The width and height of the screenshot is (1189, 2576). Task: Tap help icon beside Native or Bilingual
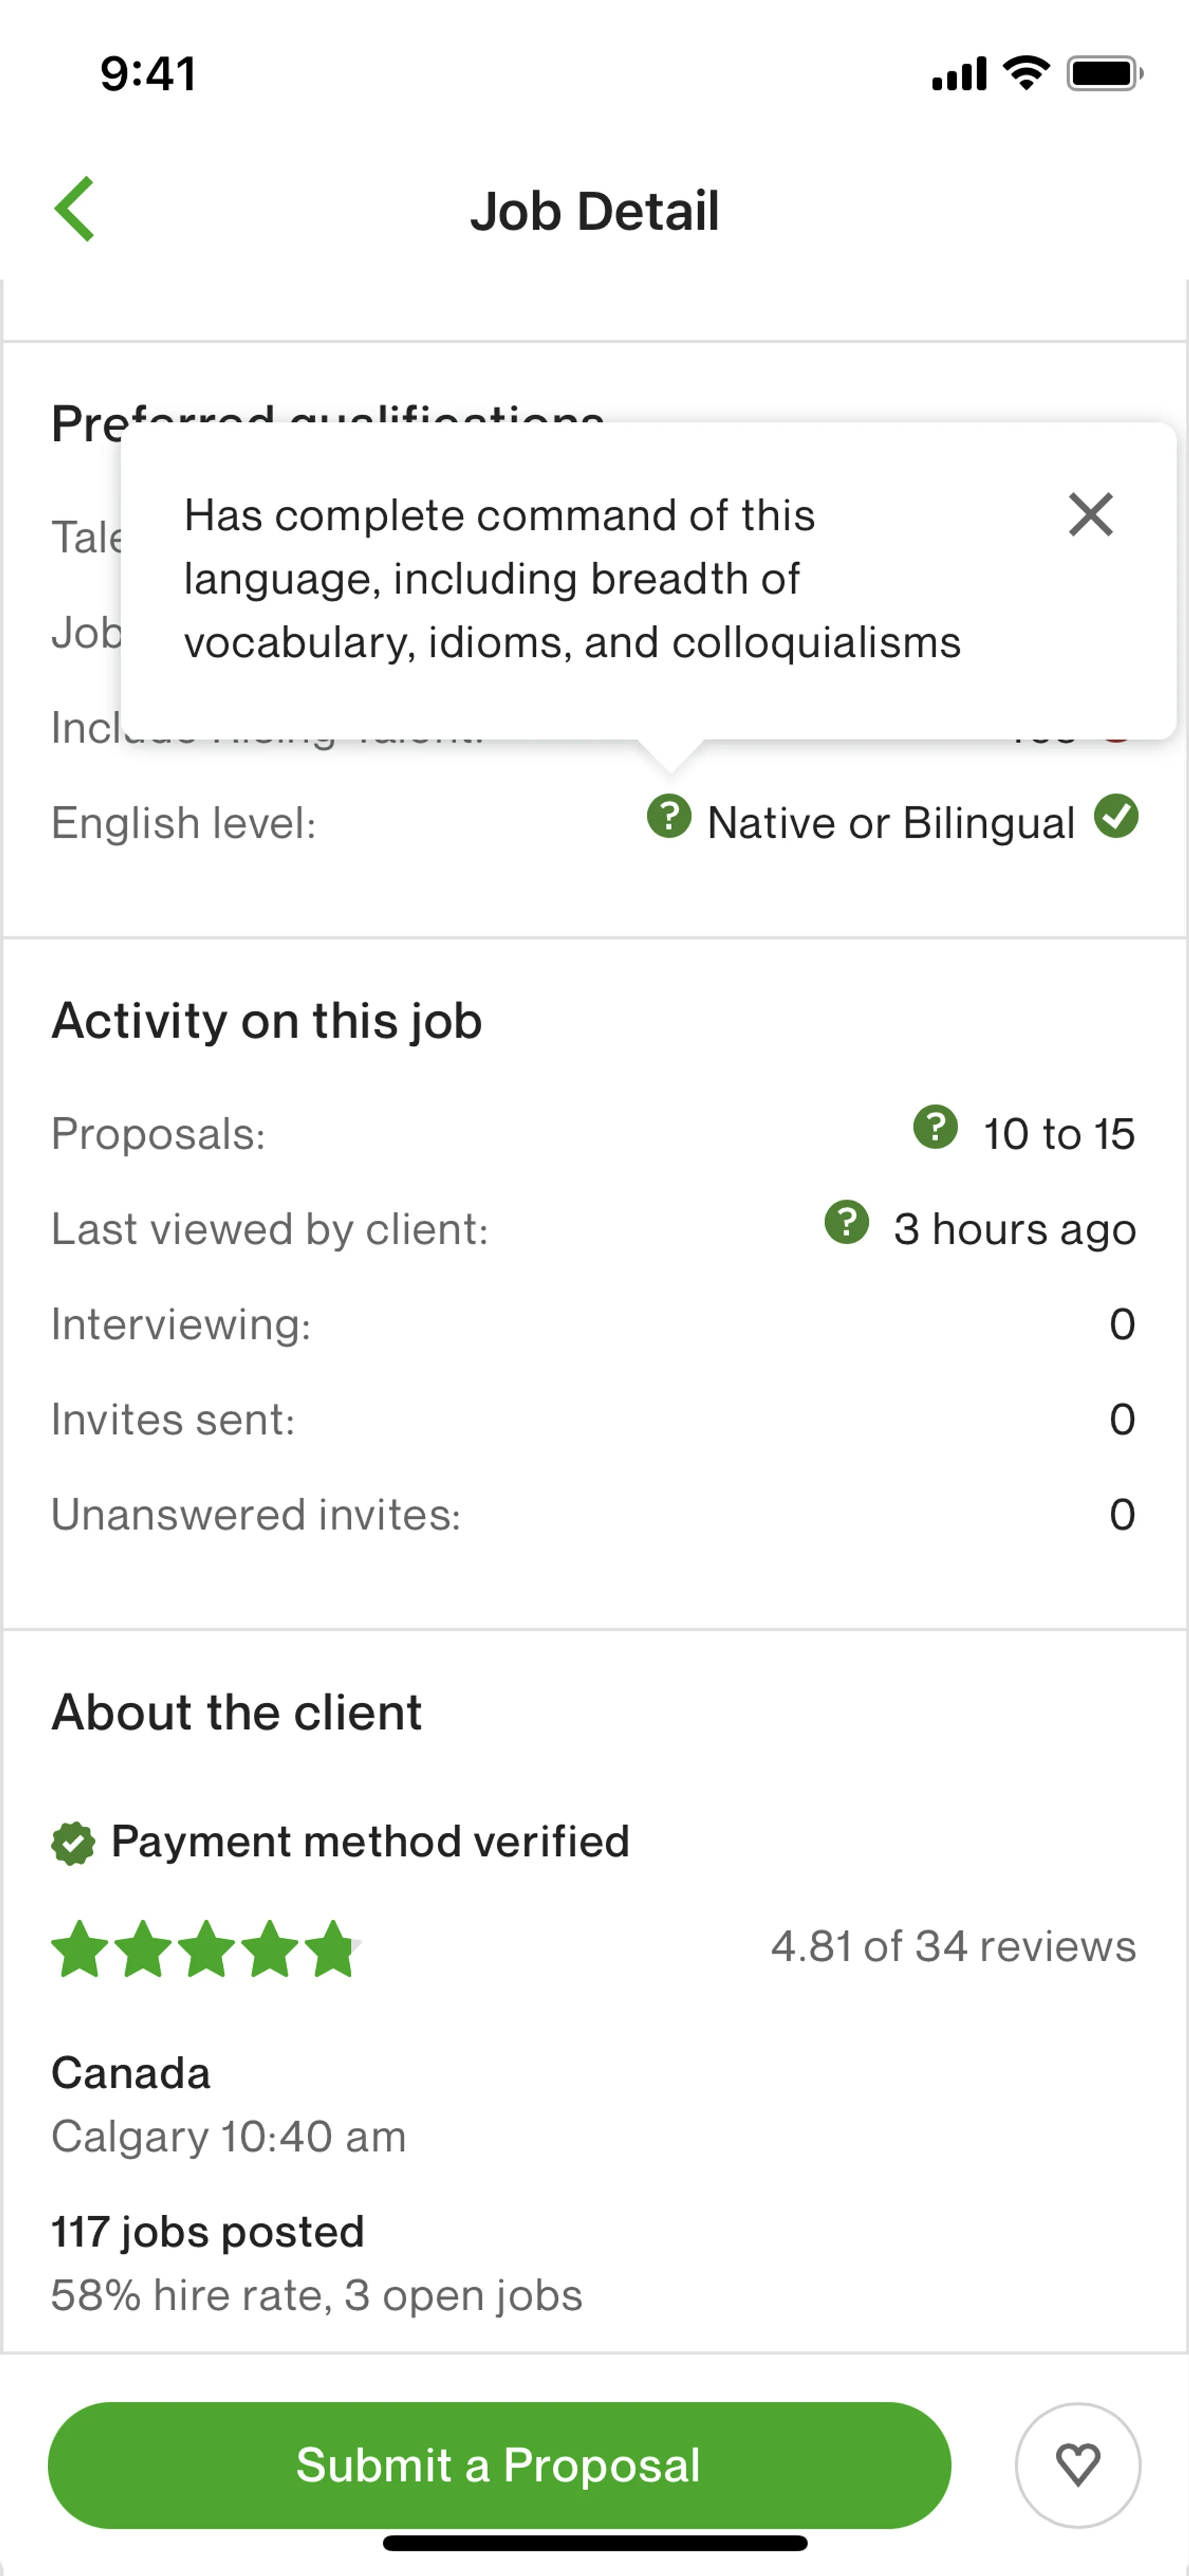click(x=668, y=816)
